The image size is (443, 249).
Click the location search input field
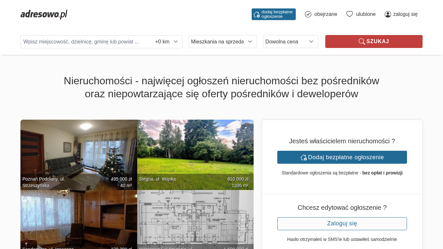click(x=86, y=42)
